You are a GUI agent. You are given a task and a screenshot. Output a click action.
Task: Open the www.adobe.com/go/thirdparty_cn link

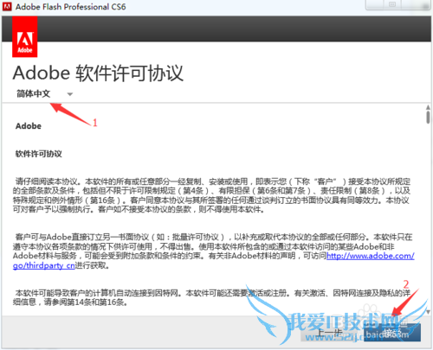pos(371,256)
